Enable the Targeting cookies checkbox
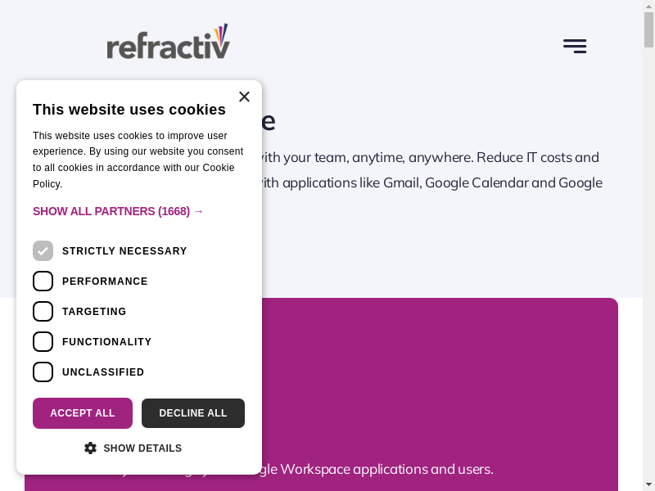Viewport: 655px width, 491px height. pyautogui.click(x=43, y=312)
